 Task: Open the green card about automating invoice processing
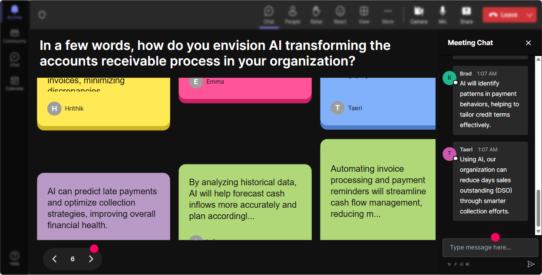(378, 190)
